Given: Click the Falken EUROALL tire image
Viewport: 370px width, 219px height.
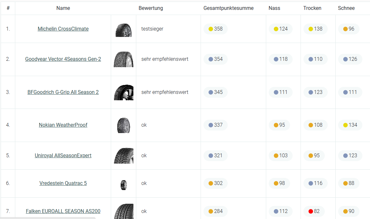Looking at the screenshot, I should click(124, 211).
